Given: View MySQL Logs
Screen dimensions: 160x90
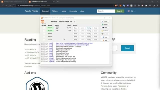Looking at the screenshot, I should [x=95, y=31].
